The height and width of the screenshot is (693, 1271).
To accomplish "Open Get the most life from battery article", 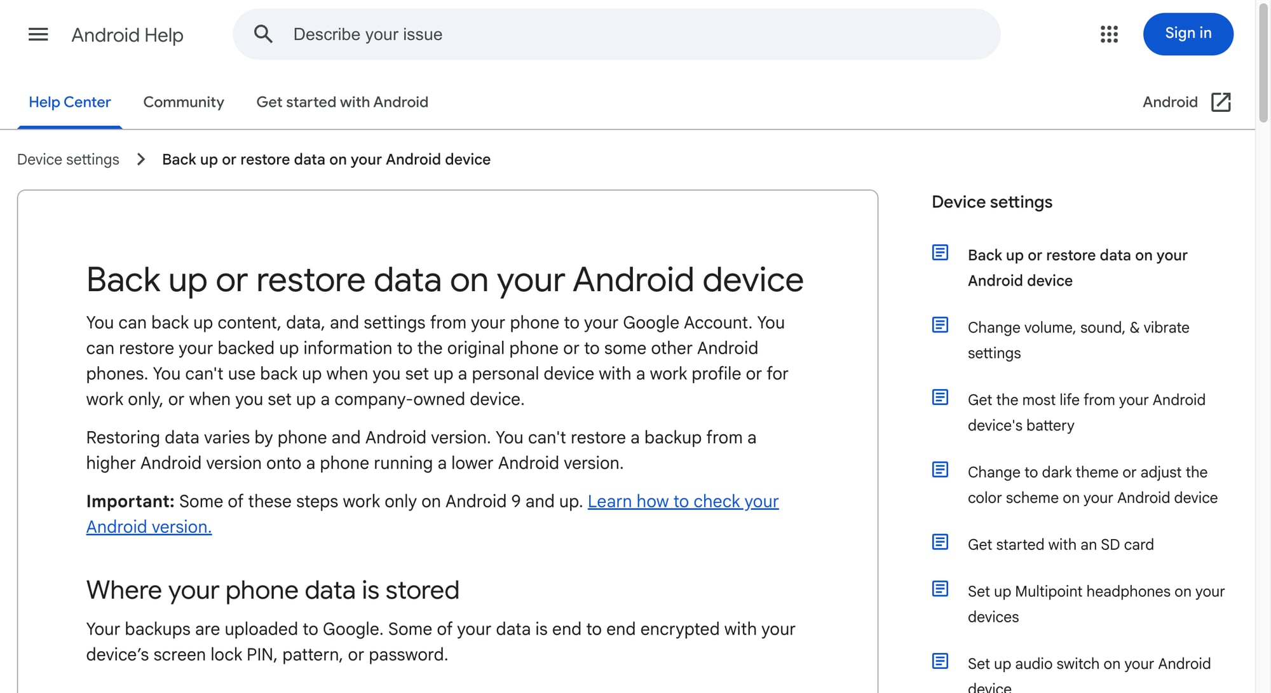I will click(x=1086, y=413).
